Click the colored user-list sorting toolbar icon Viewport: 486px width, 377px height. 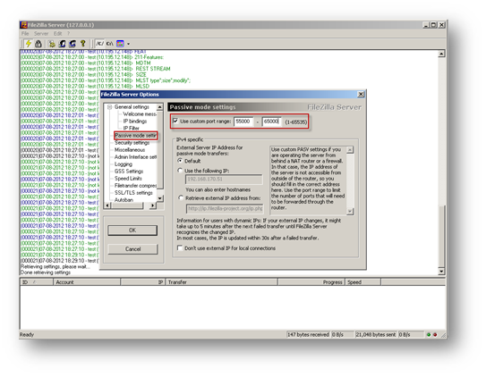(120, 44)
